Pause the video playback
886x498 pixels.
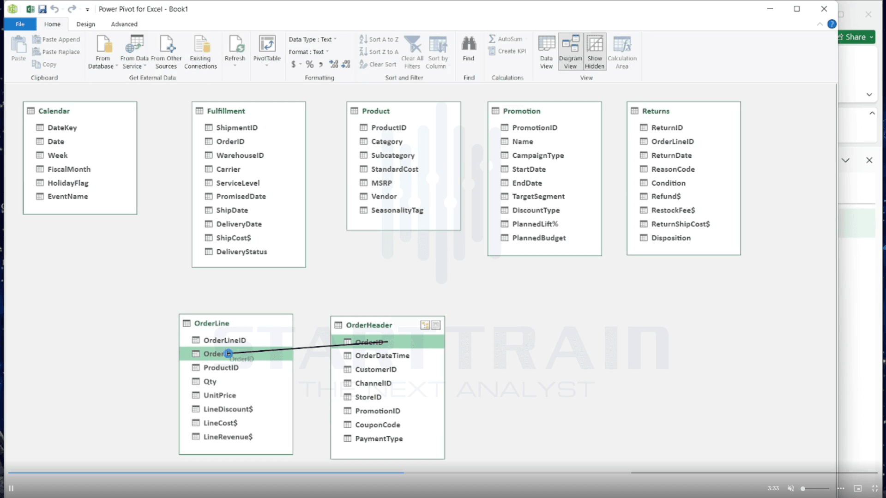[11, 488]
